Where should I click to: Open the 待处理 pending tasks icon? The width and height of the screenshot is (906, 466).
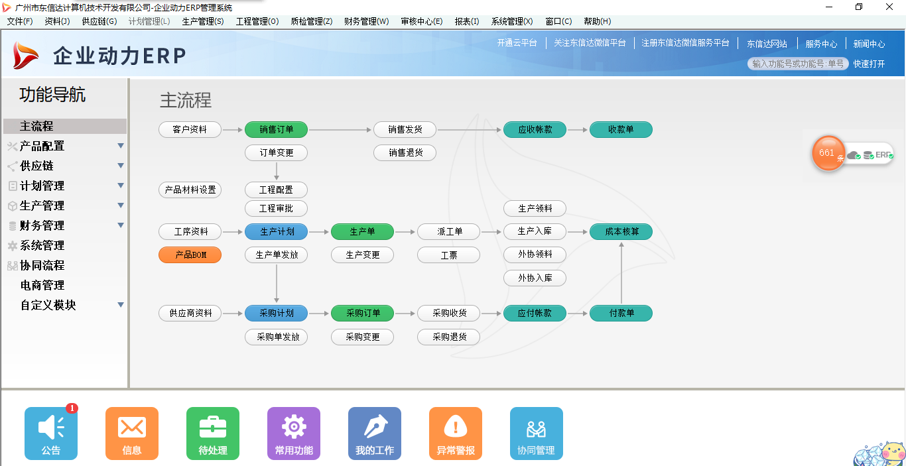[x=213, y=433]
